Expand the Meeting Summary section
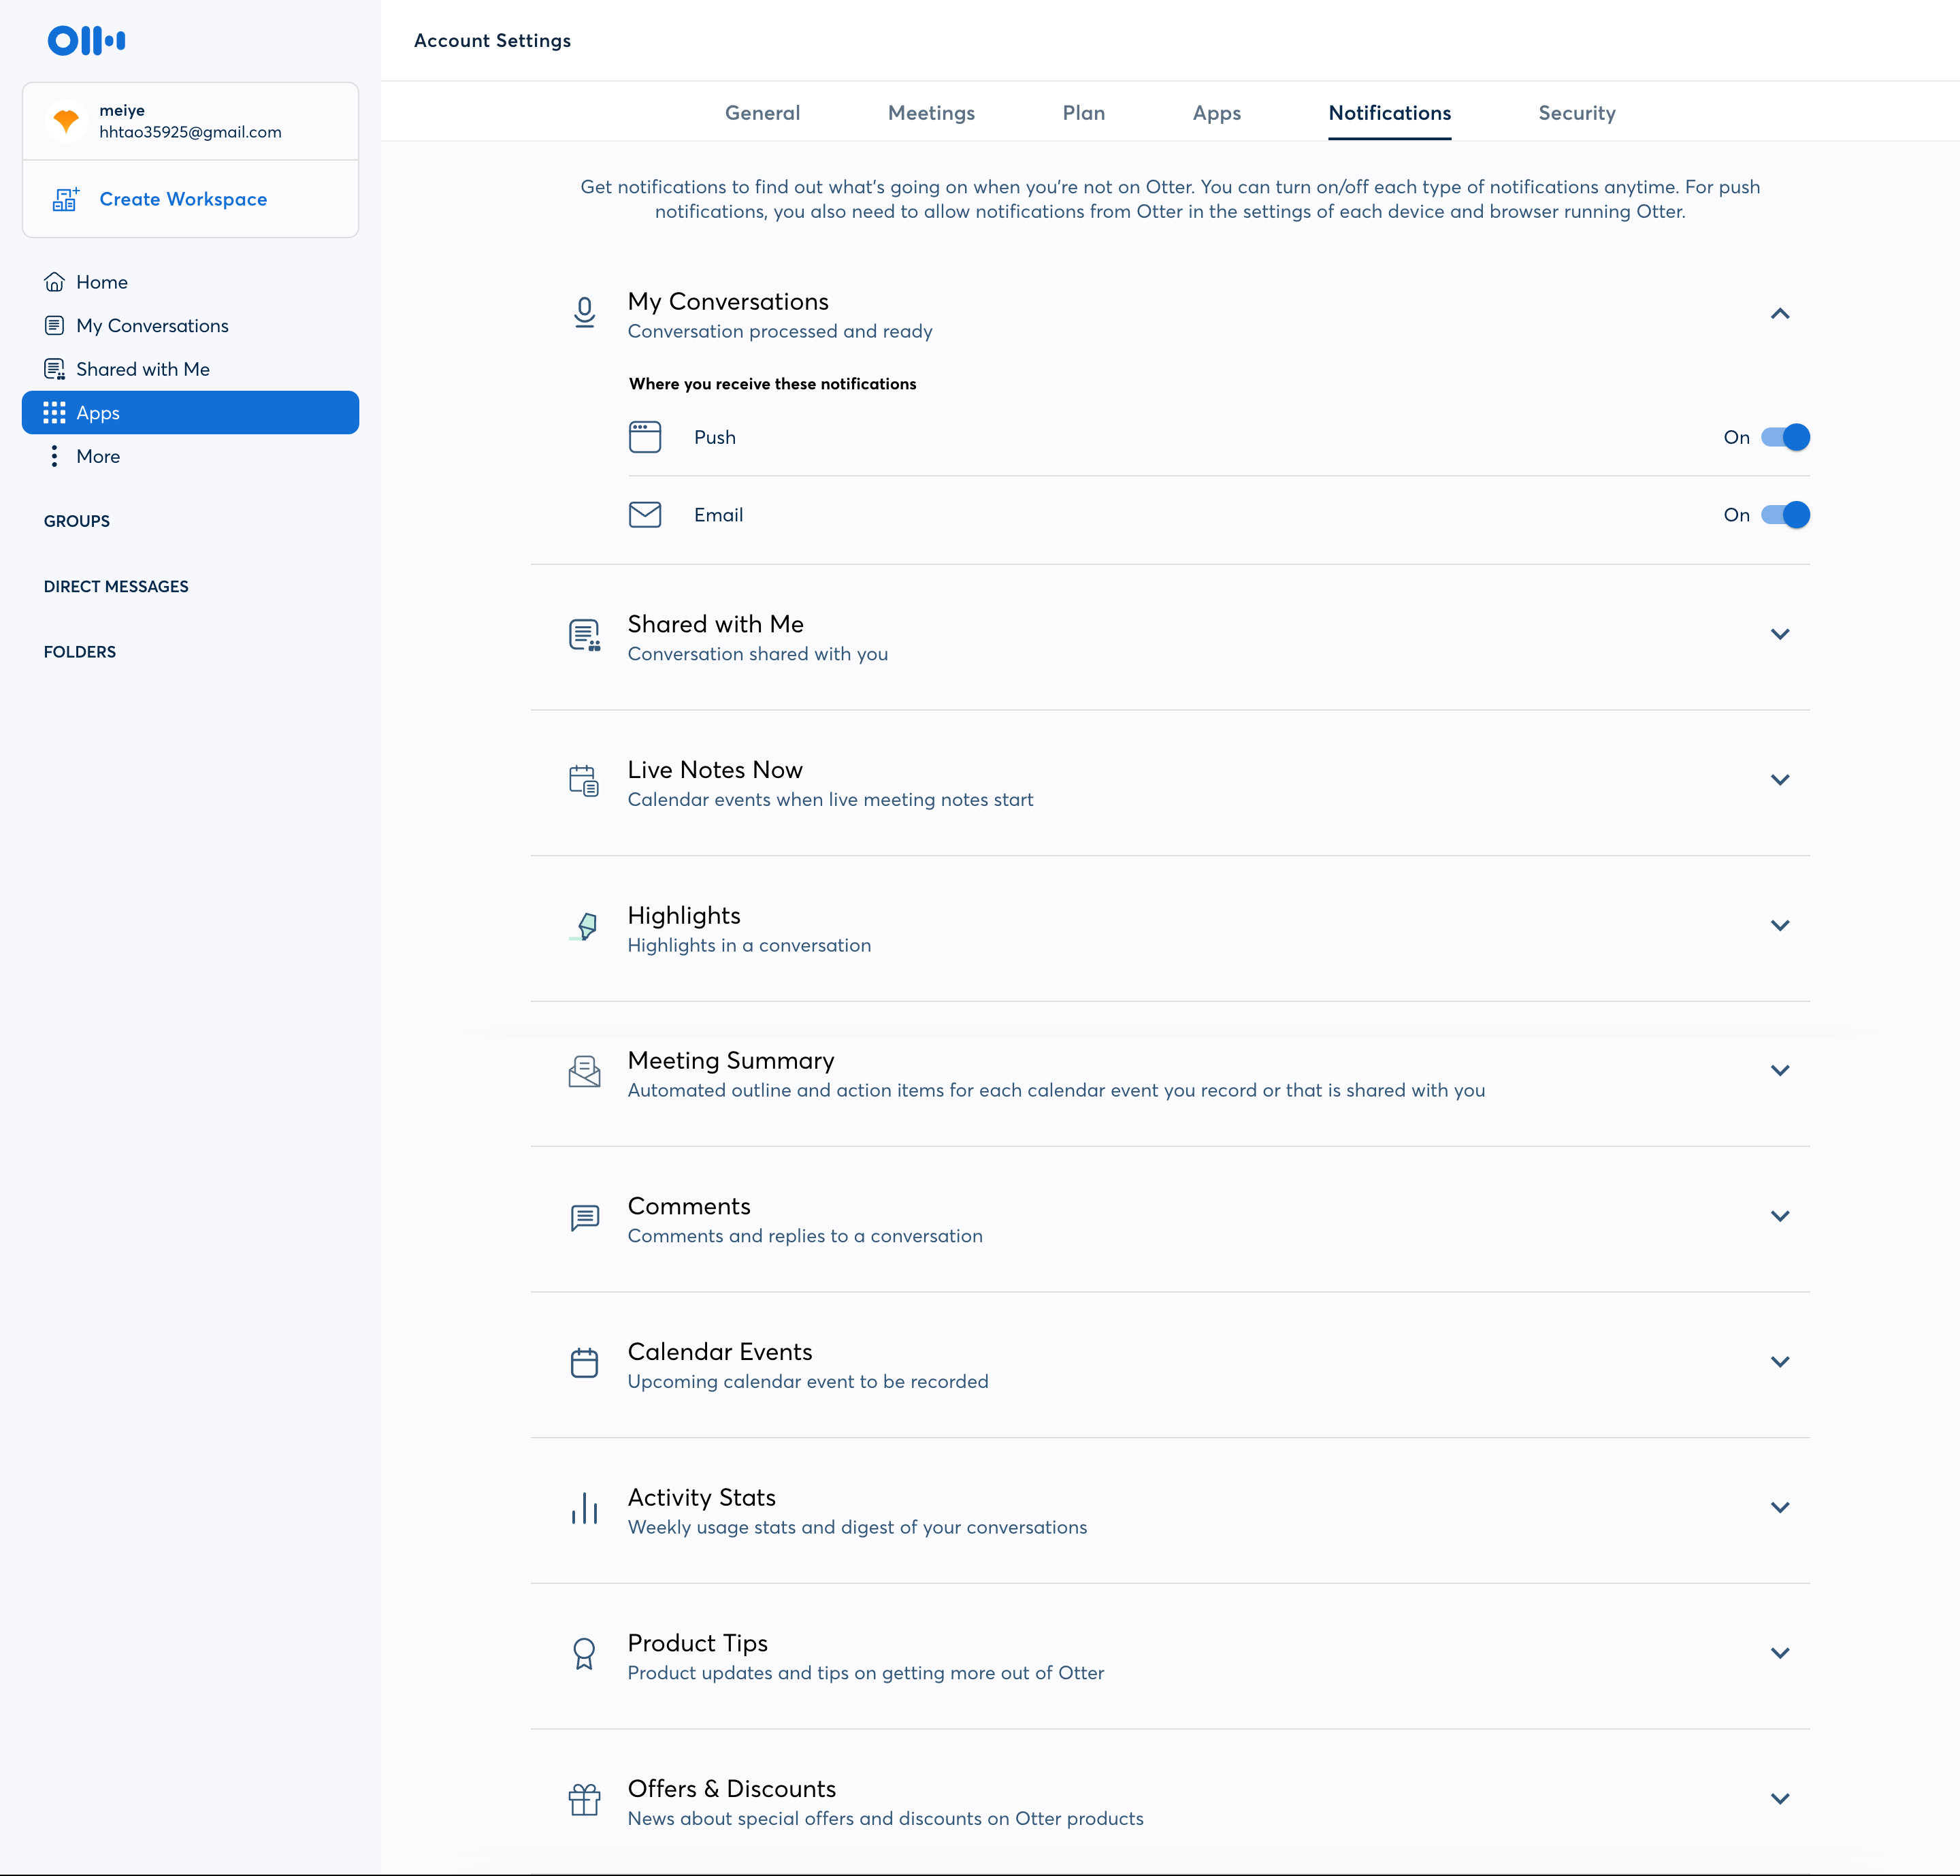 pos(1780,1070)
